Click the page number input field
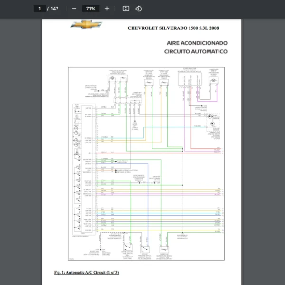 click(39, 9)
